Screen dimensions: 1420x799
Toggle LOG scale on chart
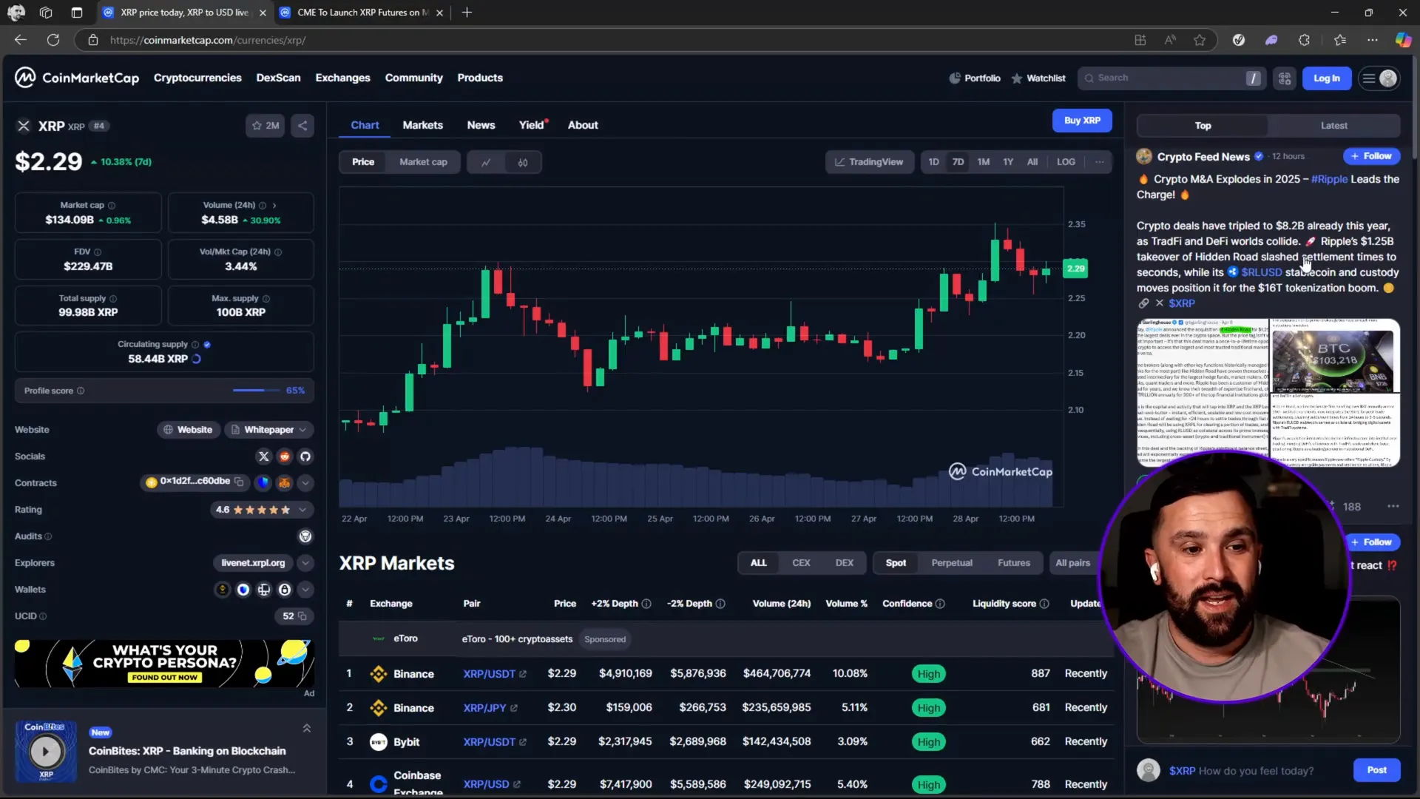[1066, 162]
